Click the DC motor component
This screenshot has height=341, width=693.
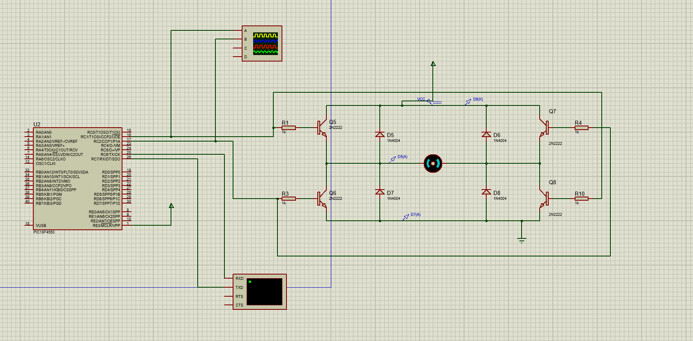coord(433,163)
